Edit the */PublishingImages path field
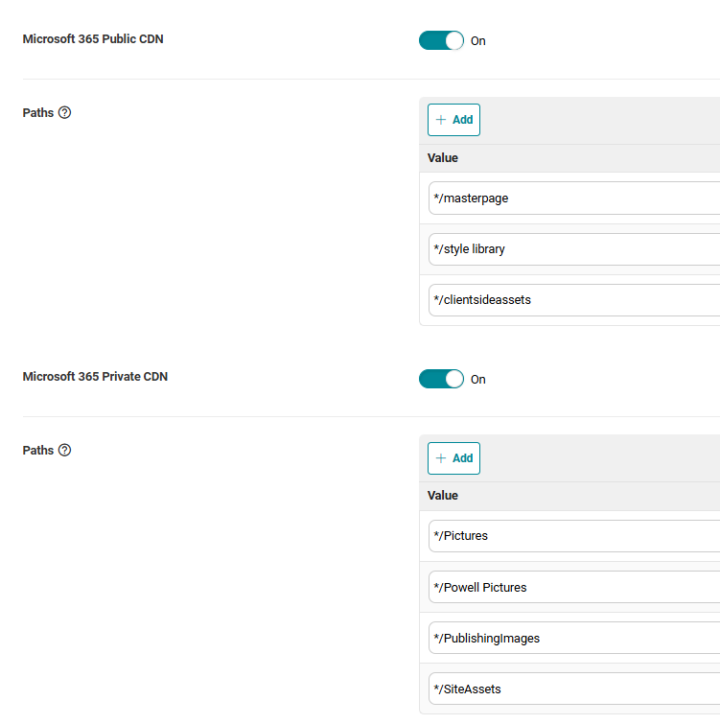 [x=574, y=638]
